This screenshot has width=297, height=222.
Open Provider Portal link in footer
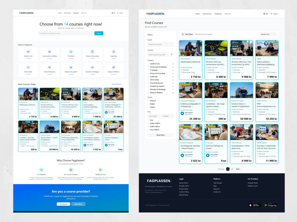pyautogui.click(x=253, y=183)
